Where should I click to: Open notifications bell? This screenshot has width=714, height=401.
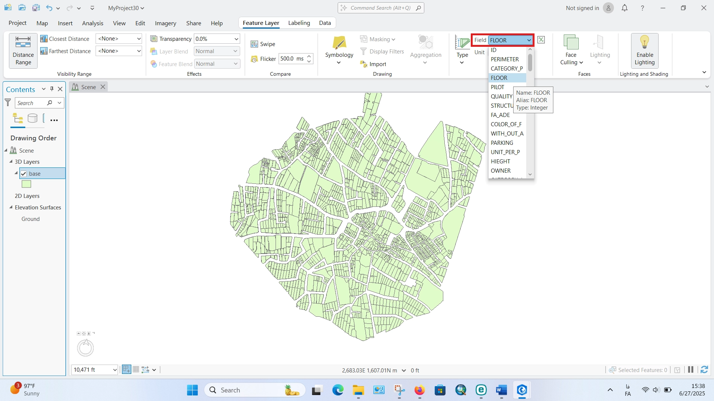(x=624, y=8)
